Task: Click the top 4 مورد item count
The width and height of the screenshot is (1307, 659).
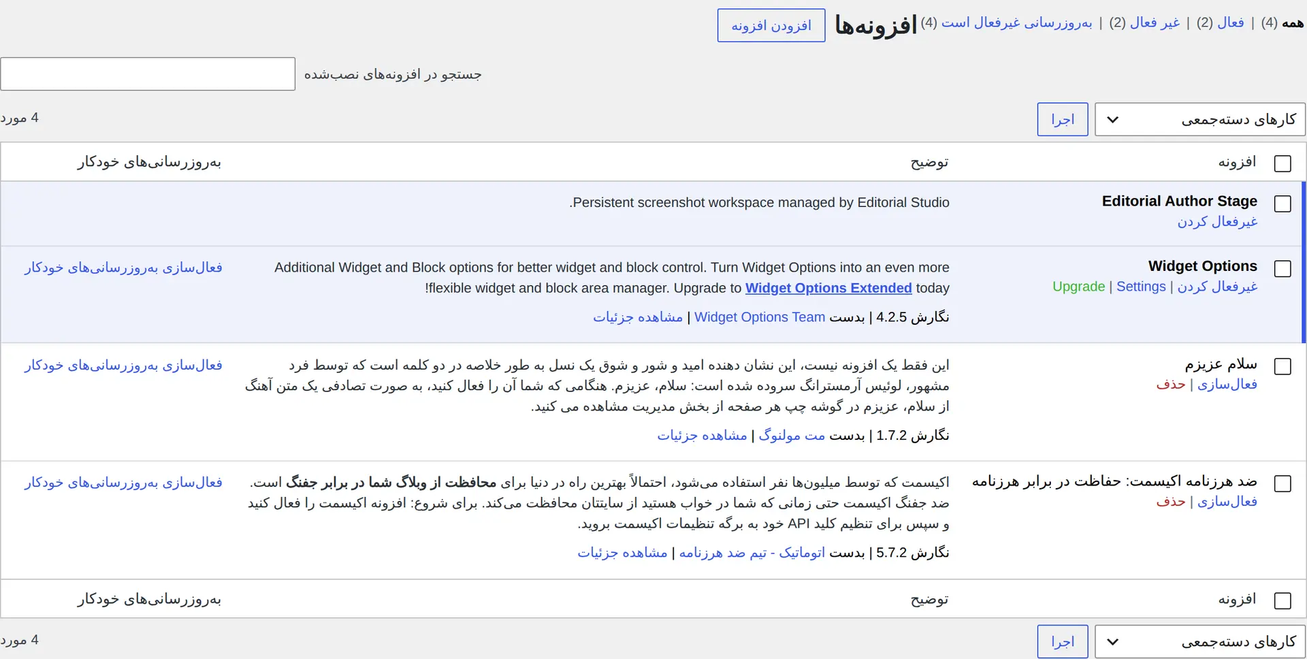Action: pyautogui.click(x=19, y=118)
